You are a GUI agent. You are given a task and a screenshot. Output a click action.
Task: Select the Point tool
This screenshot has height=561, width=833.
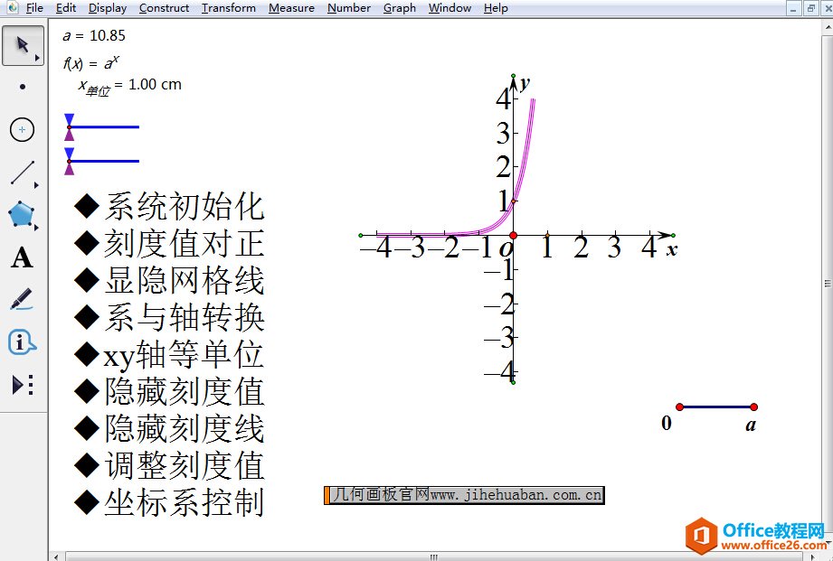point(23,88)
